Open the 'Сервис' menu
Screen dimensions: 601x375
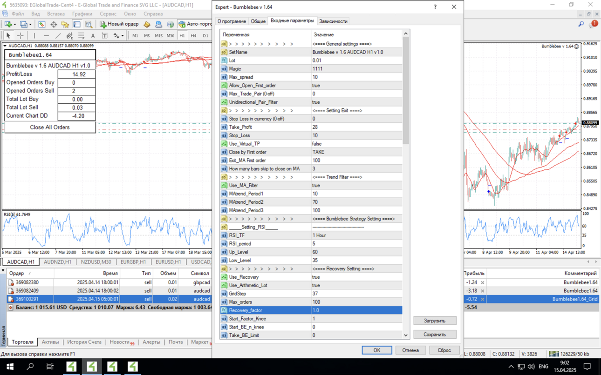(108, 14)
